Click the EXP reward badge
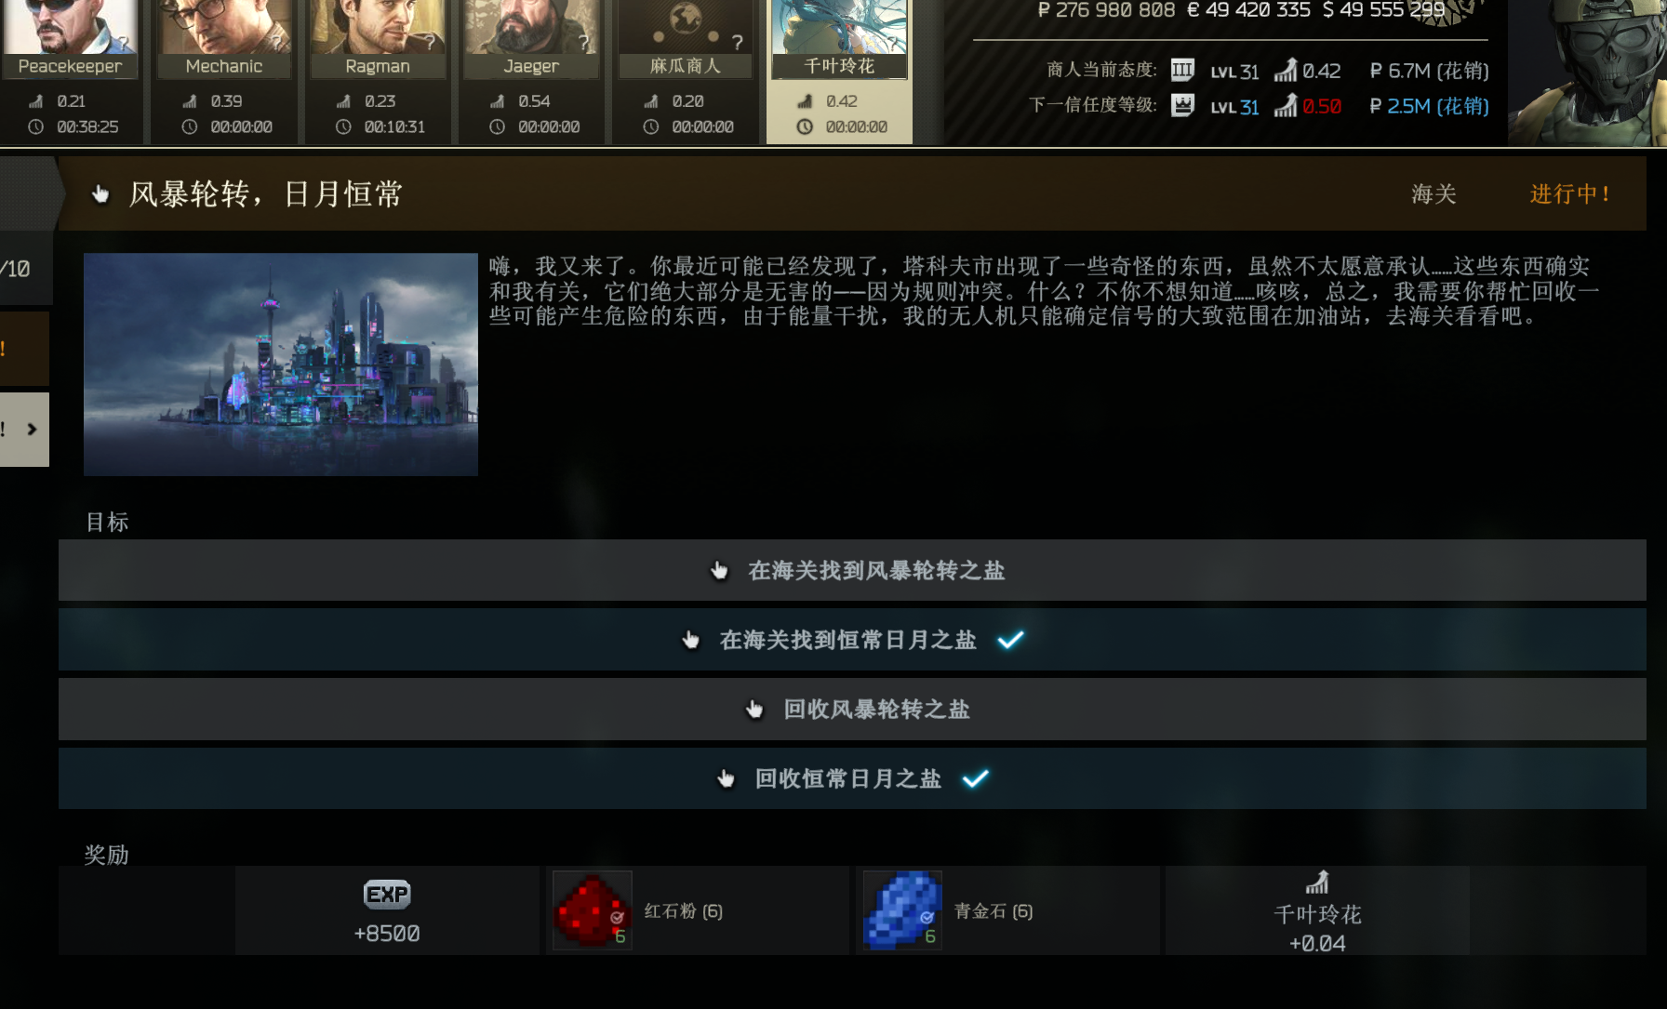1667x1009 pixels. [x=387, y=895]
